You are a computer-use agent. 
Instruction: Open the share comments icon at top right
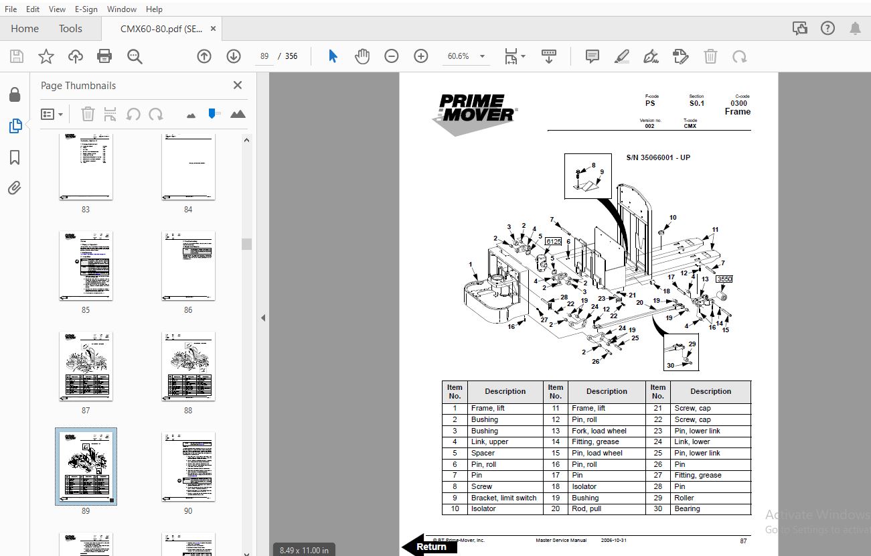799,28
